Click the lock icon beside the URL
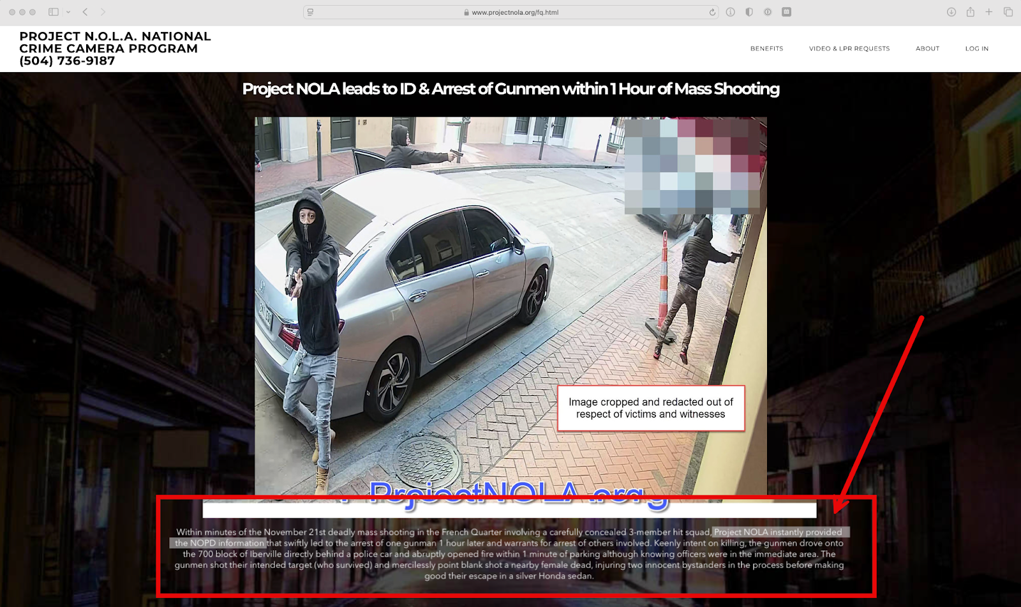The width and height of the screenshot is (1021, 607). [466, 12]
